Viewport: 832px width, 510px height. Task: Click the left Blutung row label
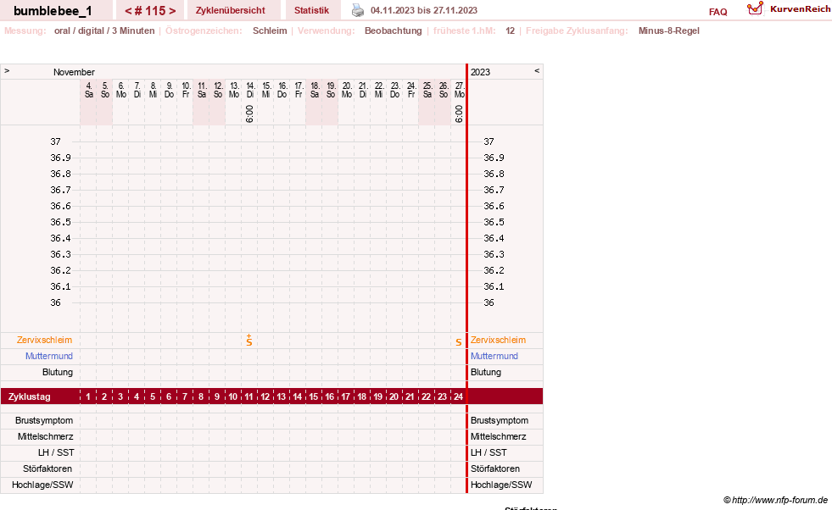coord(58,372)
